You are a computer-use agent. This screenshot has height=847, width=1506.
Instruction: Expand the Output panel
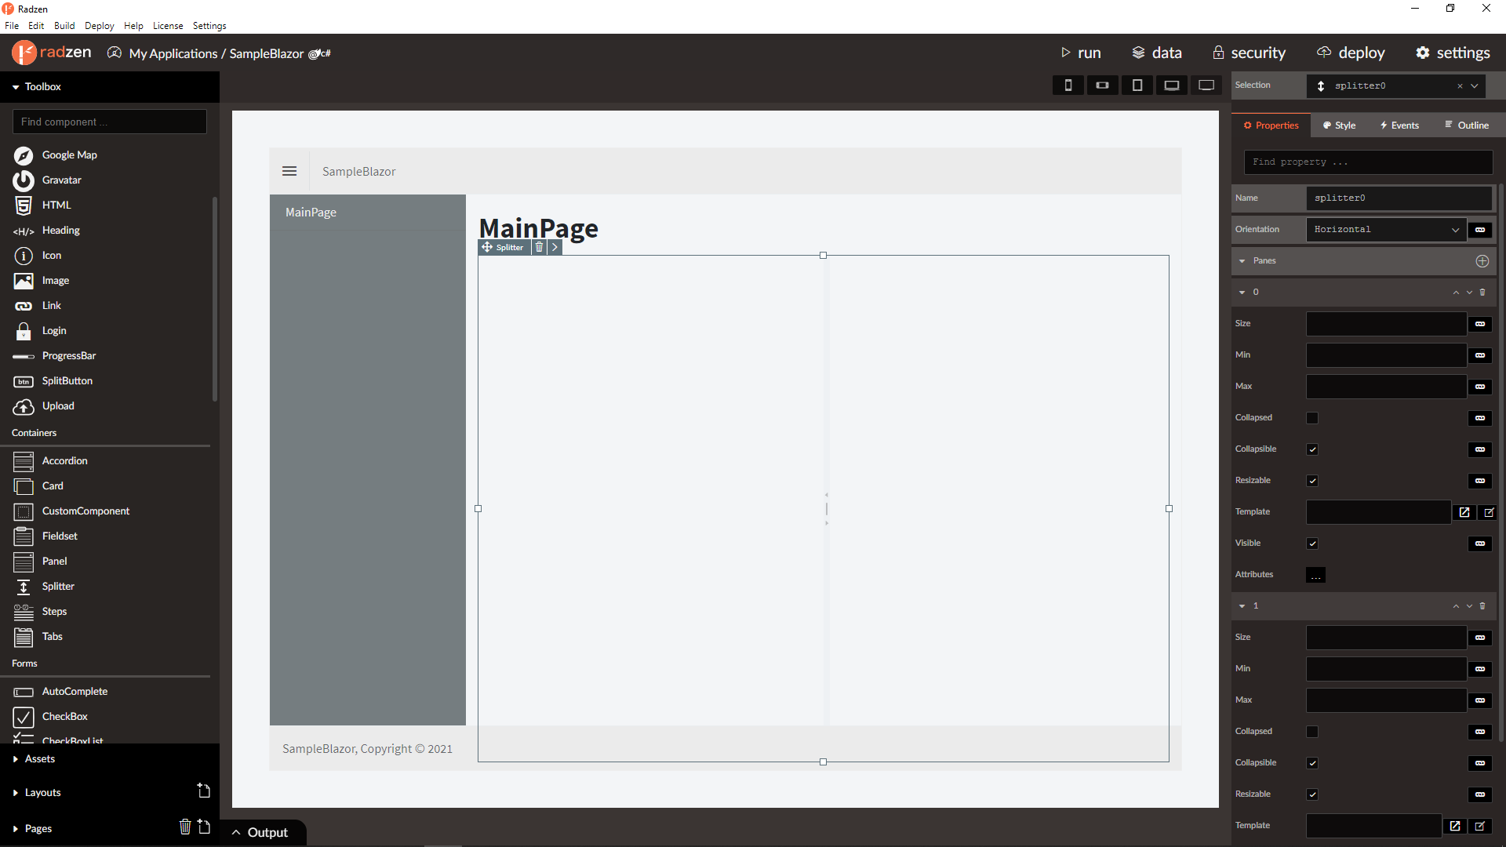click(x=260, y=833)
